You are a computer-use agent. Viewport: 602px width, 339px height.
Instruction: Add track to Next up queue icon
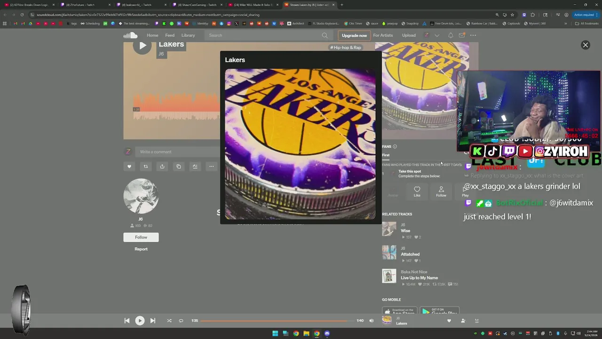[195, 166]
